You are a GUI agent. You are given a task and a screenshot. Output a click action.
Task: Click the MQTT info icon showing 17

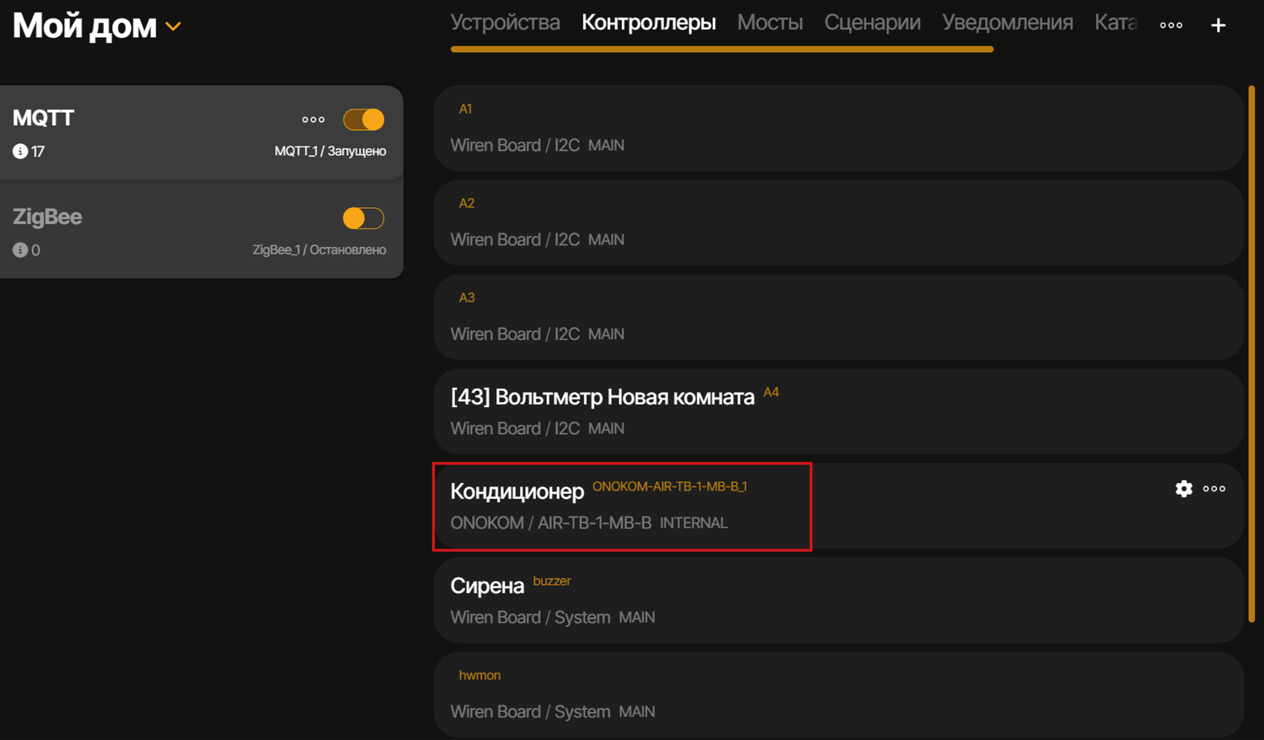[20, 152]
